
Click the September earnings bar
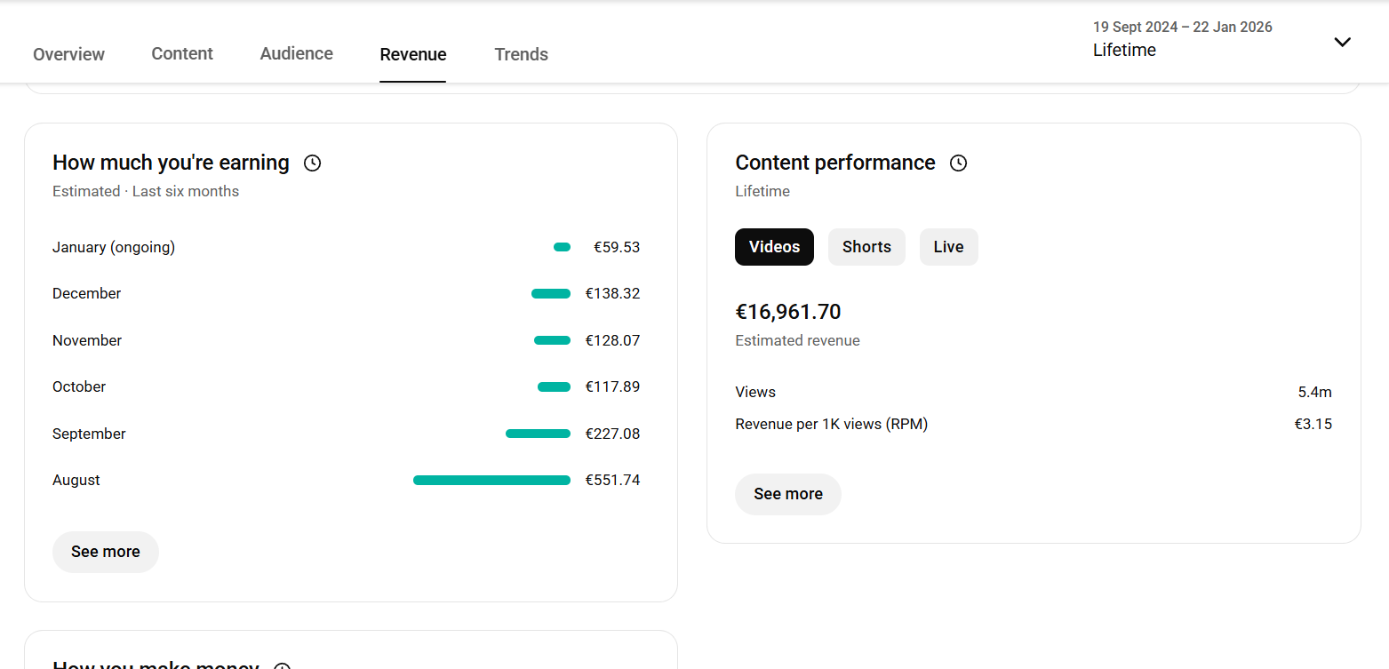click(538, 434)
